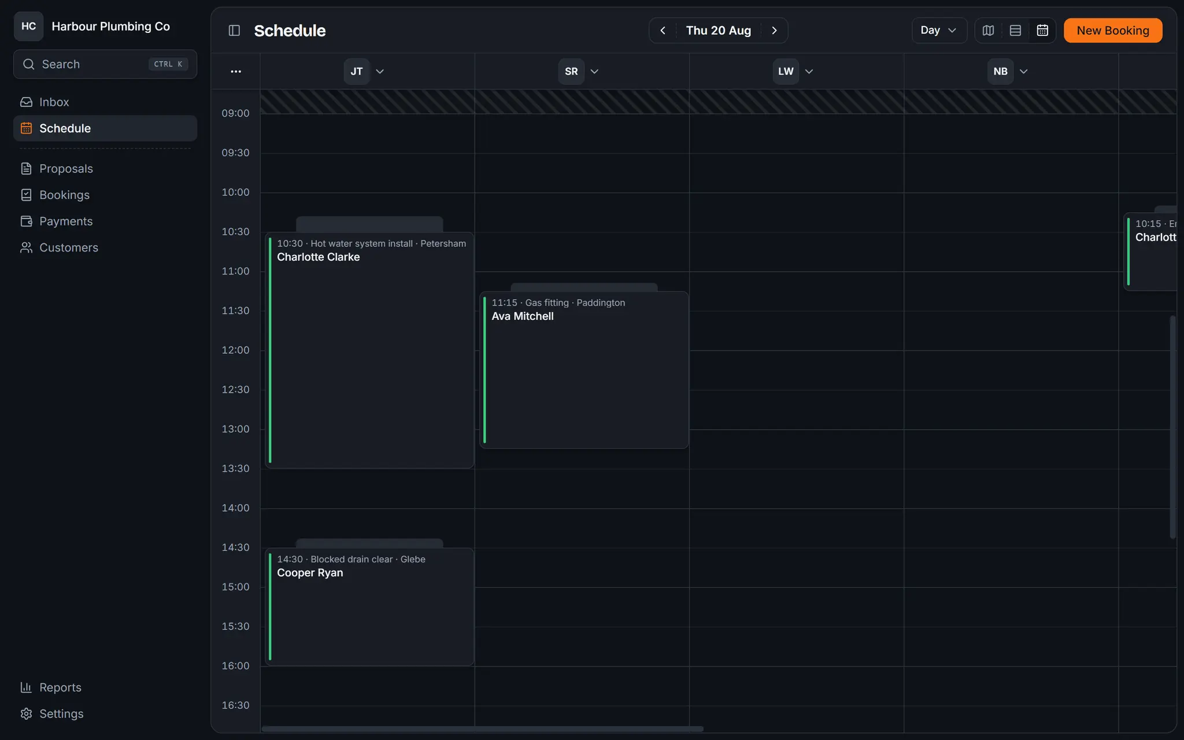Click the JT staff avatar badge

tap(357, 72)
